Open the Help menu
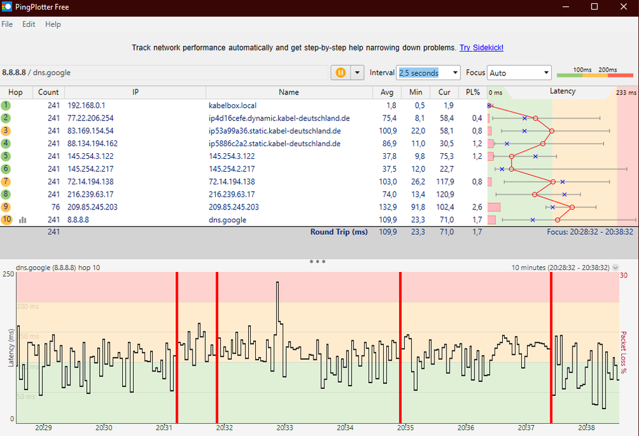The width and height of the screenshot is (639, 436). pos(53,24)
